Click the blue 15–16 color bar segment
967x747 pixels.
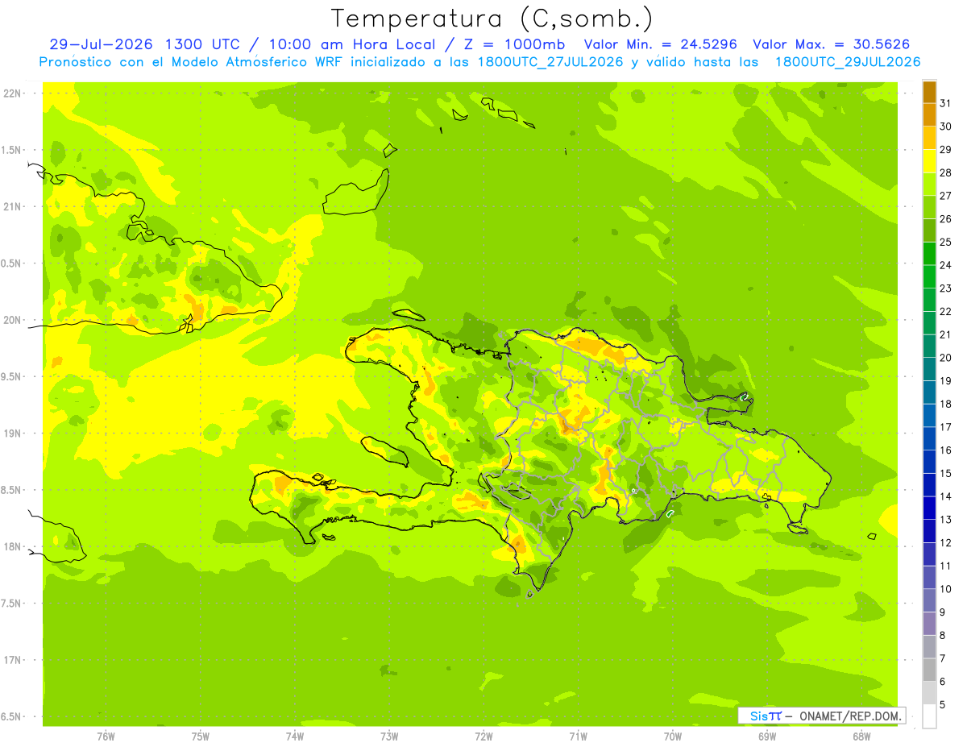[929, 462]
